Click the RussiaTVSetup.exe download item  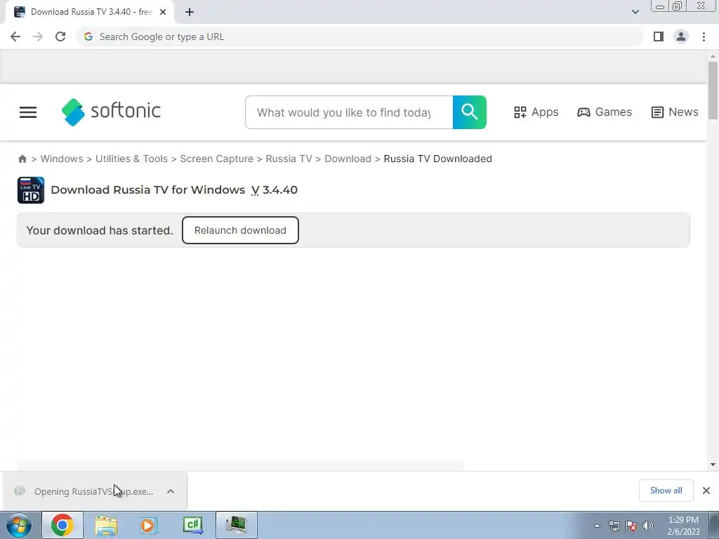93,491
